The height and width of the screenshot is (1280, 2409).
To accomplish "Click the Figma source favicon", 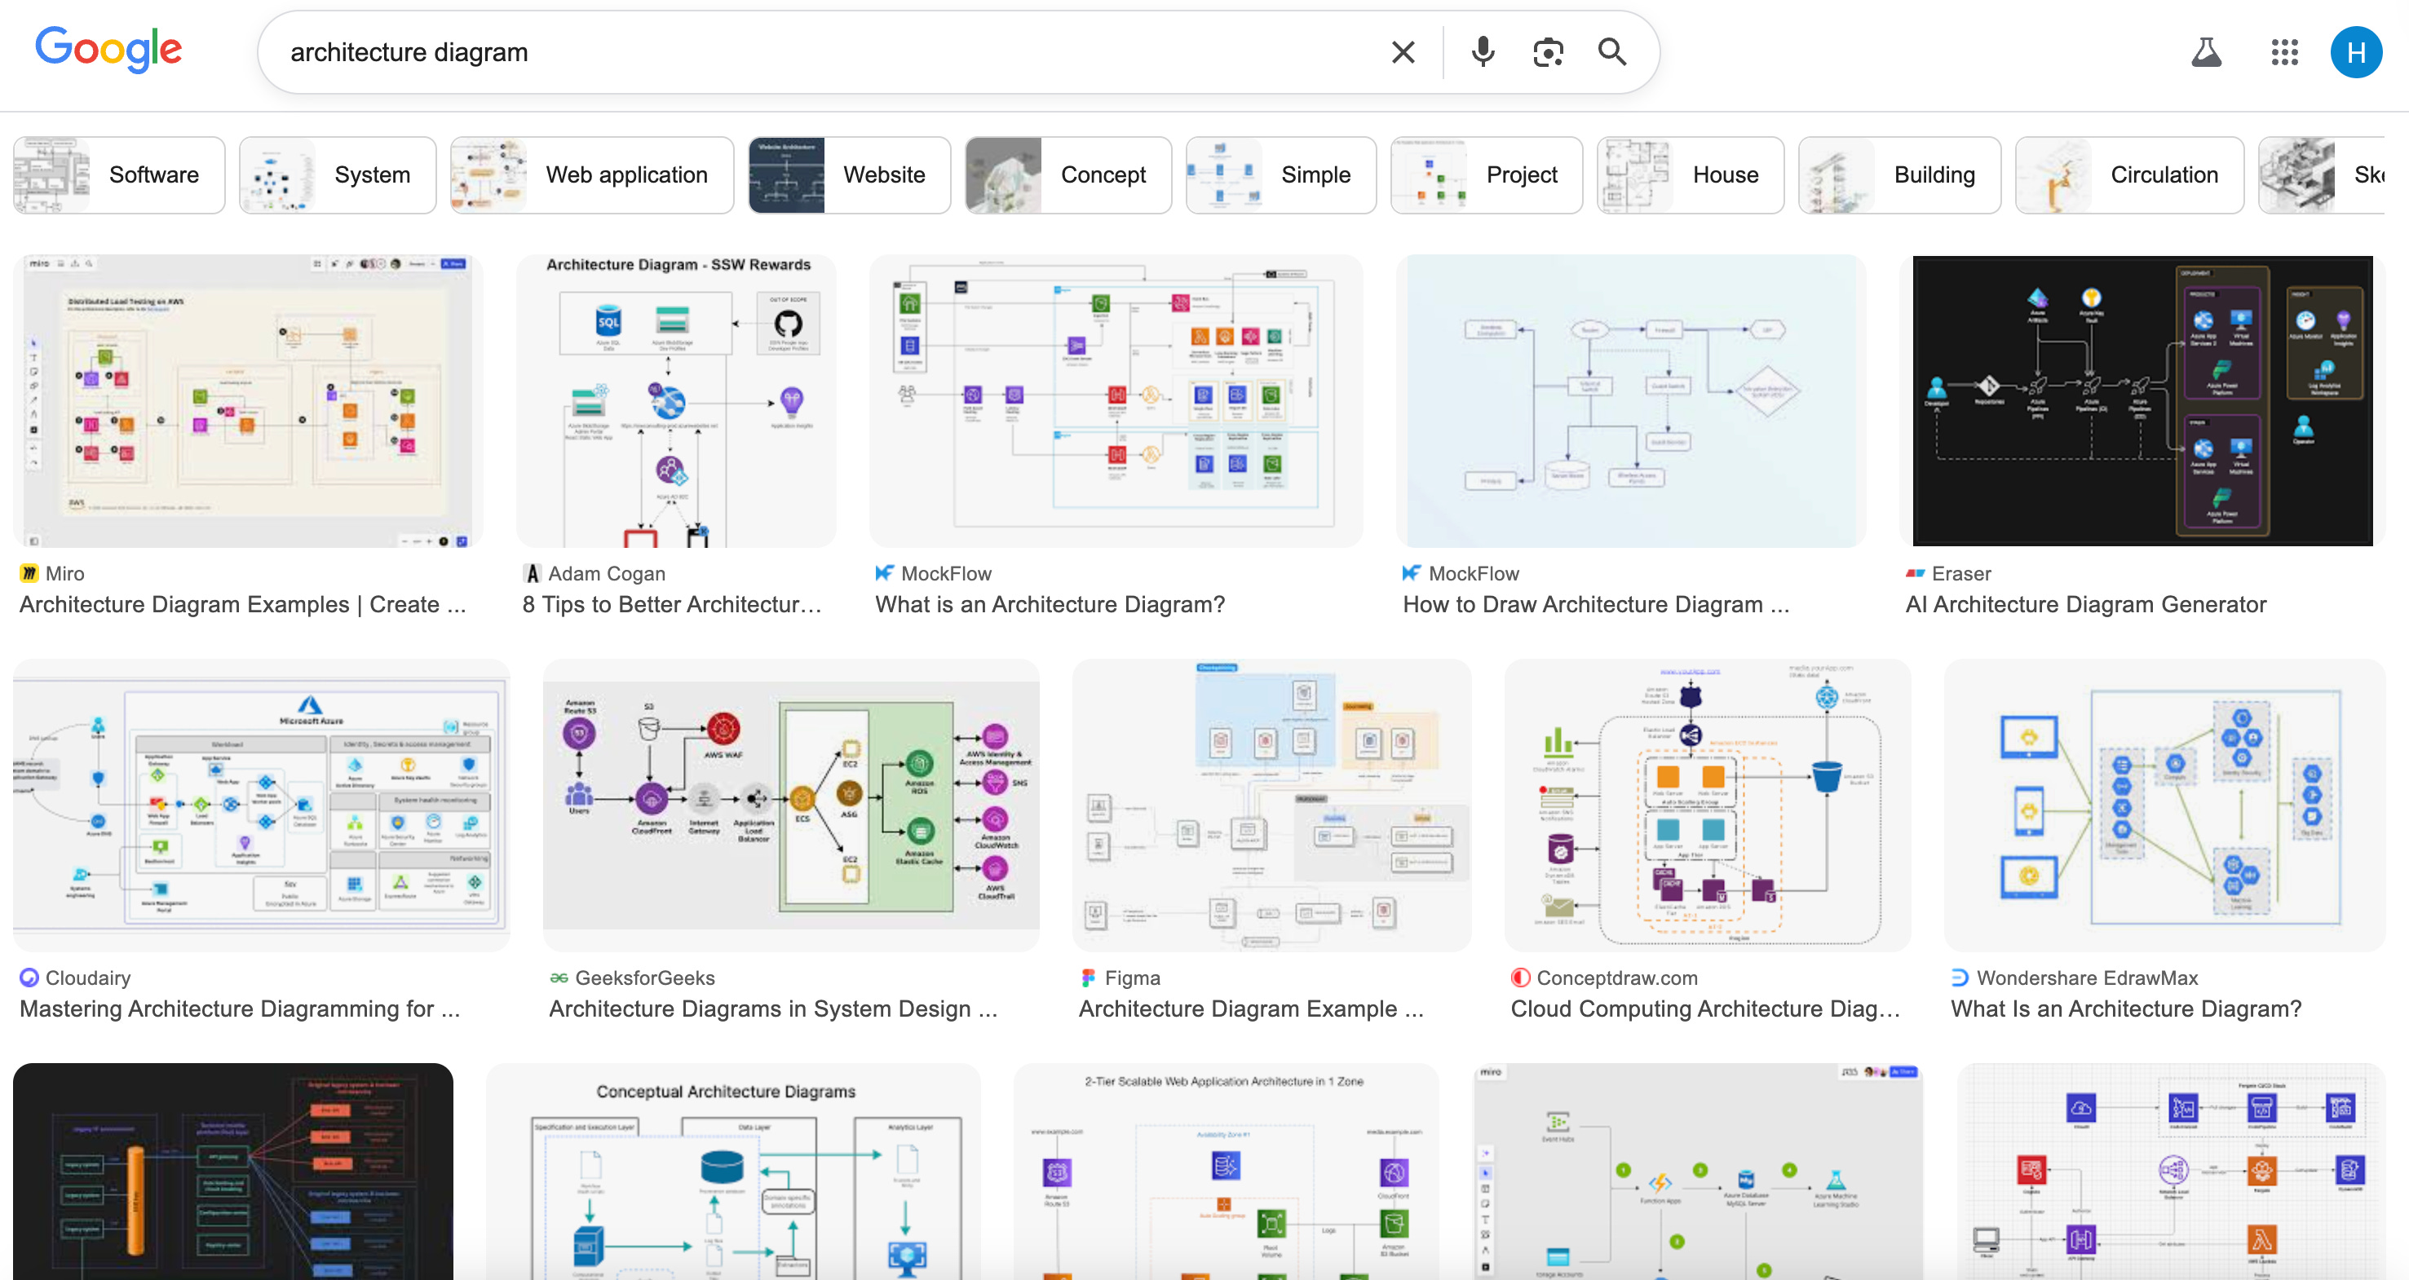I will (x=1089, y=978).
